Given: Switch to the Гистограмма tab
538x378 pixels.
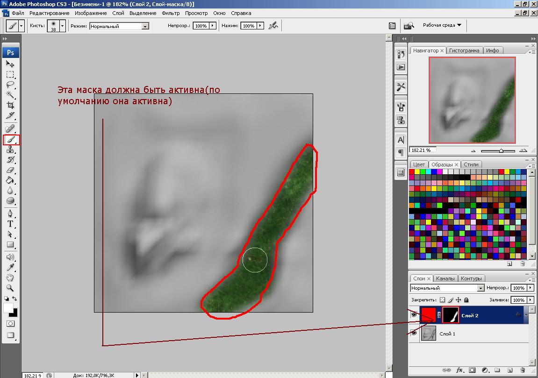Looking at the screenshot, I should [464, 50].
